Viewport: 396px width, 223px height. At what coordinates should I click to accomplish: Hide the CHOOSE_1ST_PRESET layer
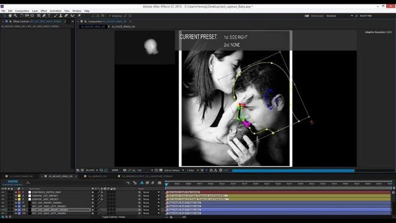(2, 196)
